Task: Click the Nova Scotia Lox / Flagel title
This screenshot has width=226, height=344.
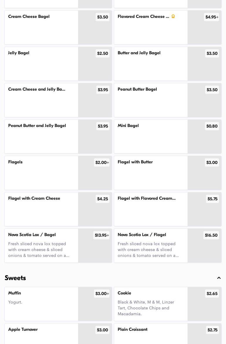Action: (x=142, y=235)
